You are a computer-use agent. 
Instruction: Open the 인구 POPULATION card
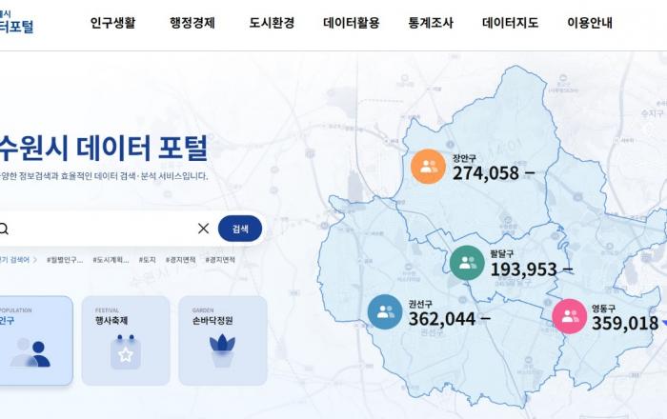pyautogui.click(x=36, y=341)
